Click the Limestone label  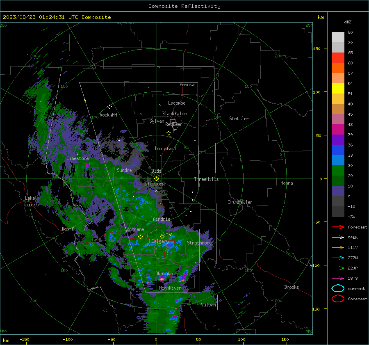coord(77,158)
